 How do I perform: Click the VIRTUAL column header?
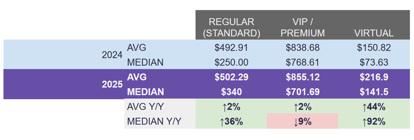pyautogui.click(x=374, y=33)
